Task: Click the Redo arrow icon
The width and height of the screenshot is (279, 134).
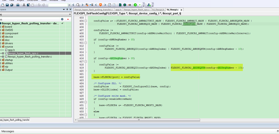Action: click(44, 5)
